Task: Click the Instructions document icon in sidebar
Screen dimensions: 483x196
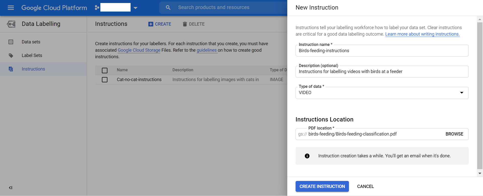Action: 11,69
